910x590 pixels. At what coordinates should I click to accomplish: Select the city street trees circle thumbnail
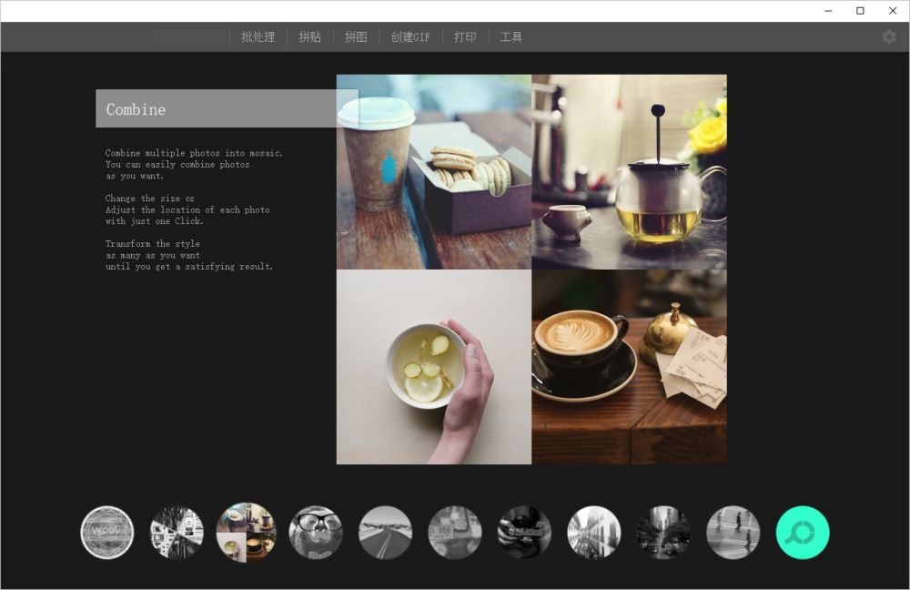click(663, 533)
